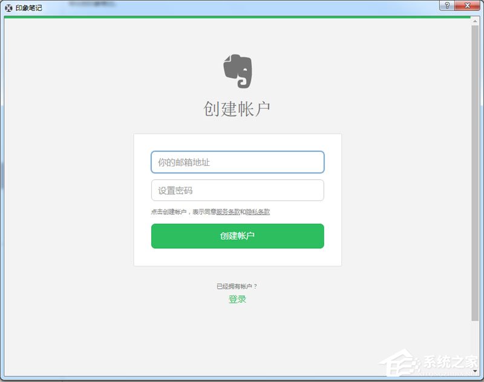Select the elephant mascot above 创建帐户 heading
This screenshot has width=484, height=382.
238,70
